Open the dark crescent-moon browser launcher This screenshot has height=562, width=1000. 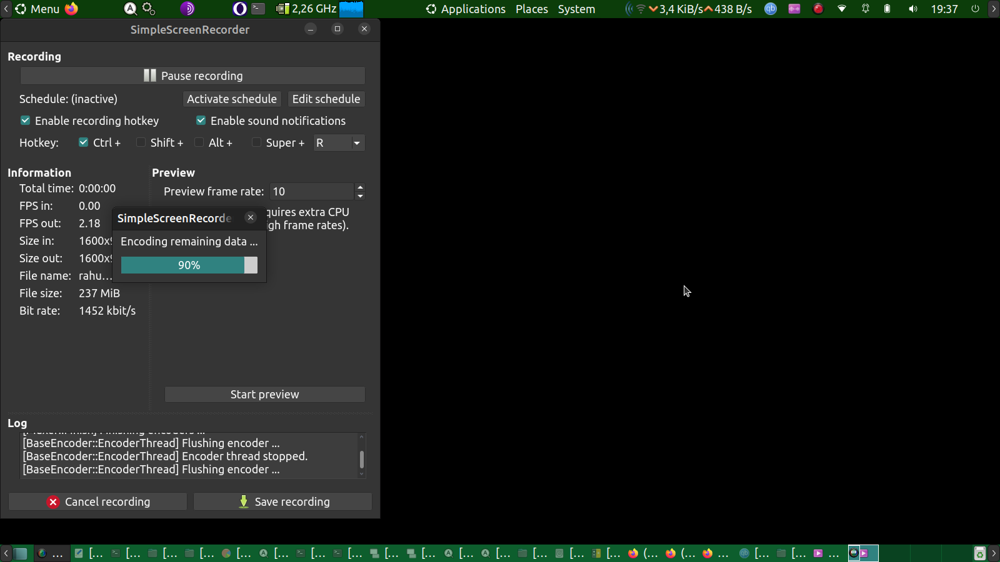coord(240,9)
